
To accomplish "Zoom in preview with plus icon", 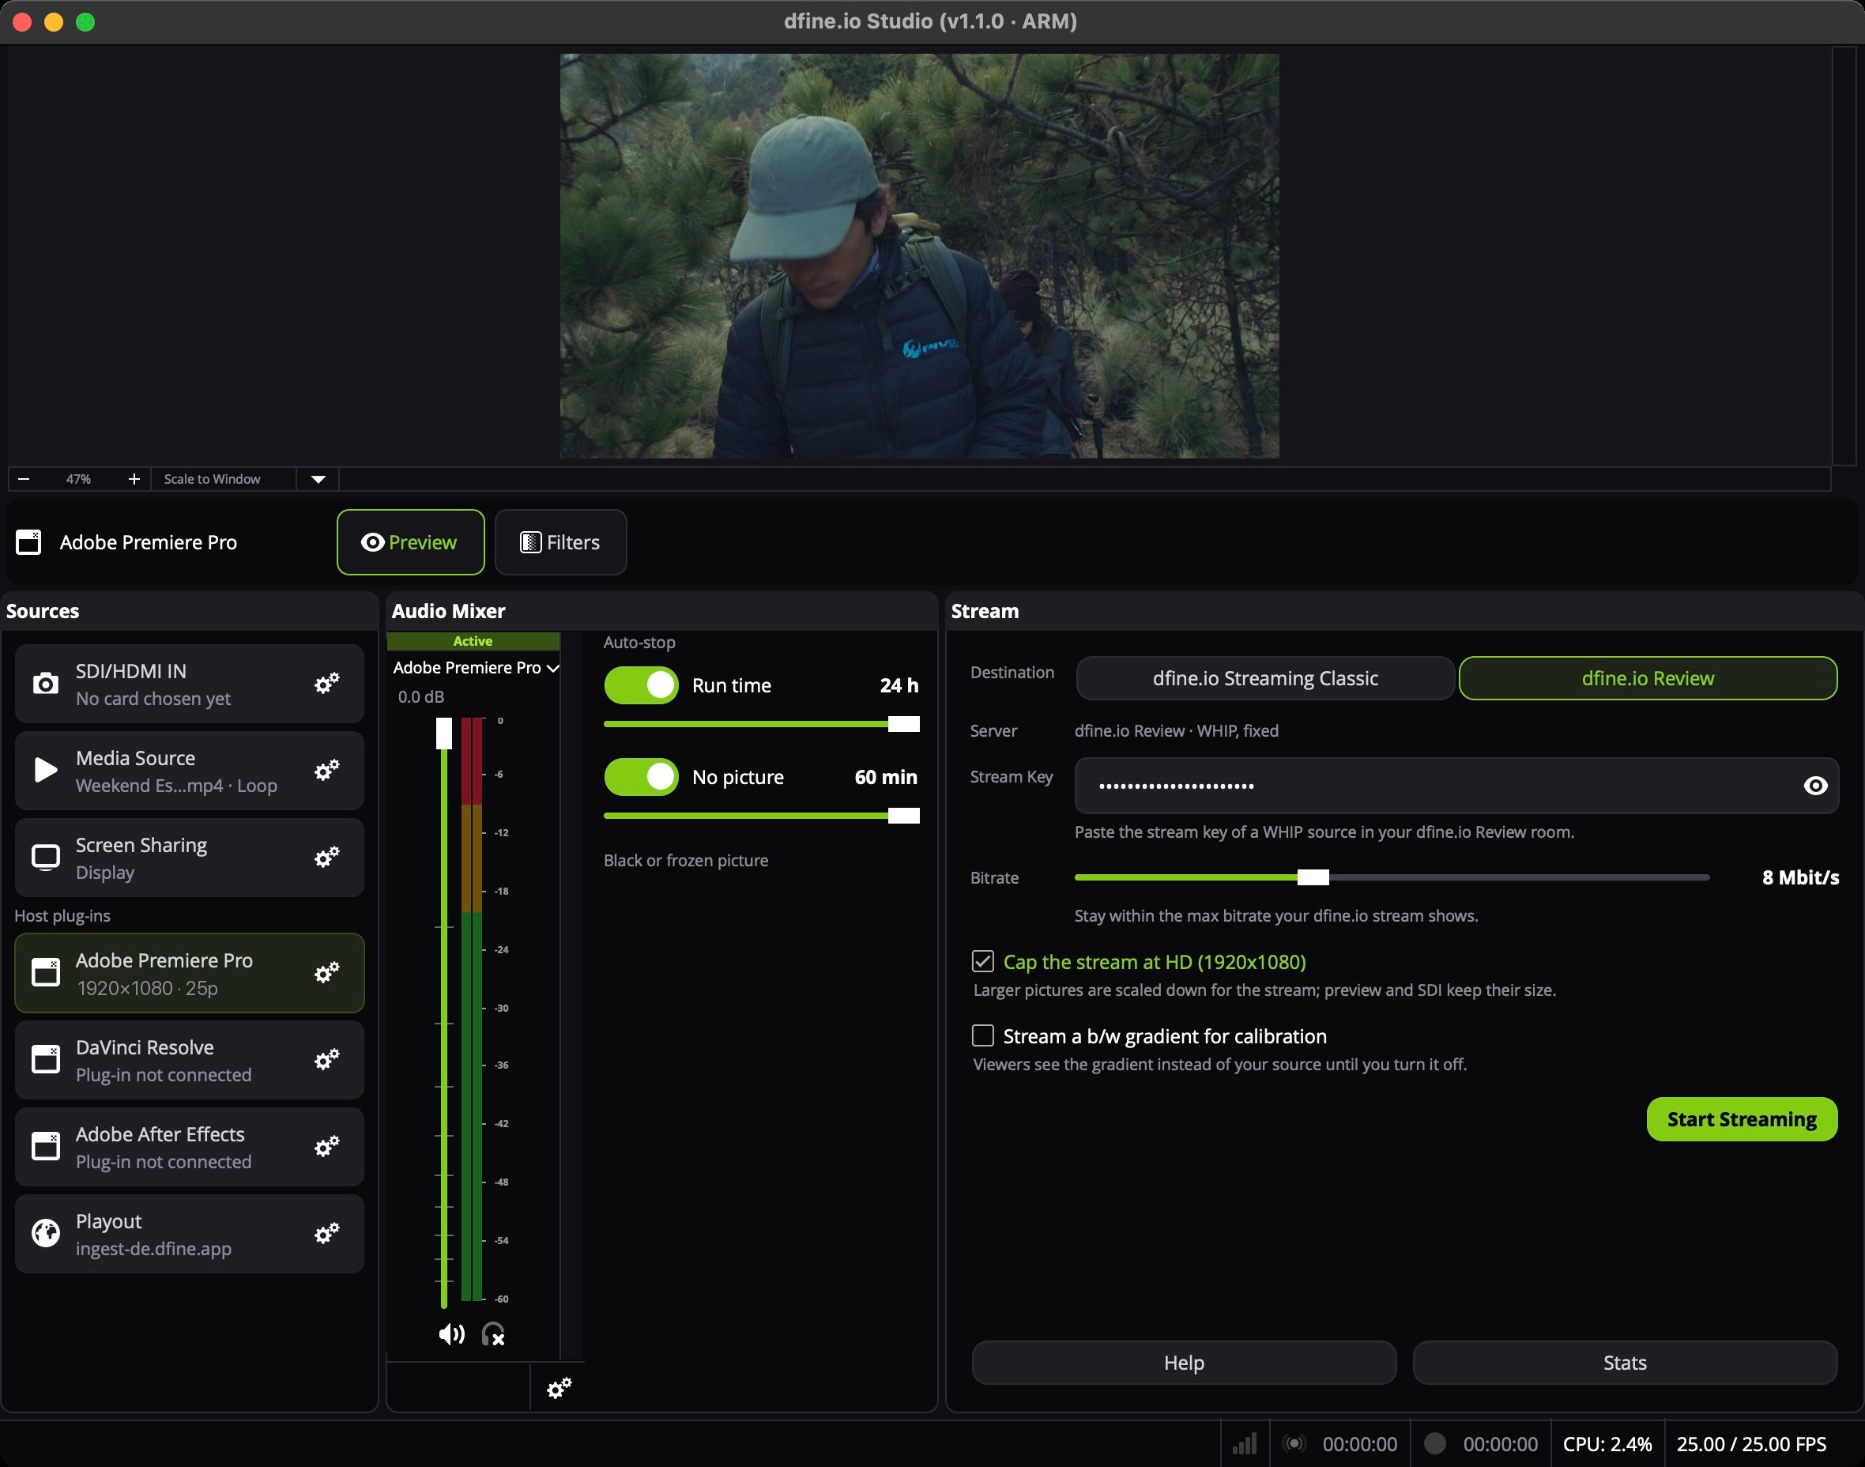I will pos(134,479).
